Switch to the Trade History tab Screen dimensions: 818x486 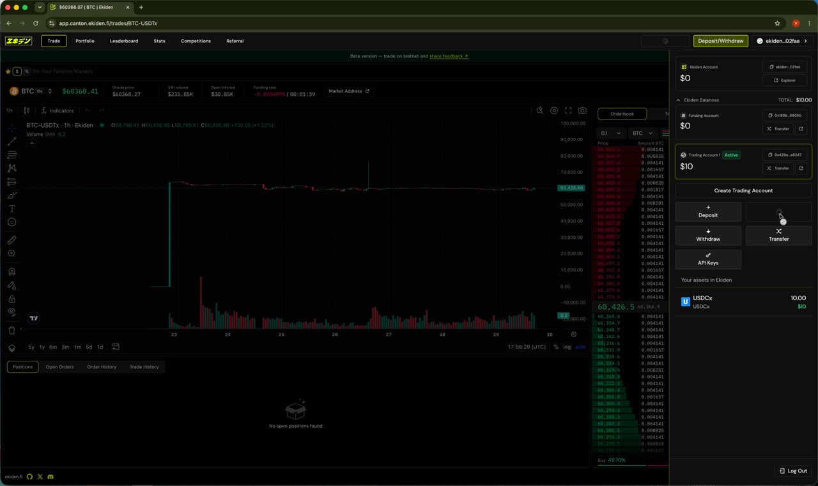144,367
